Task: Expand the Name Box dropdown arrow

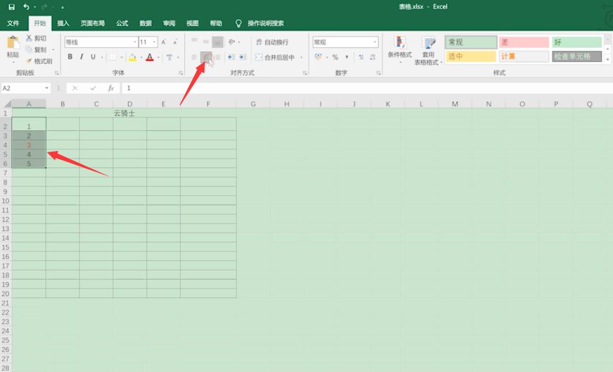Action: [x=47, y=88]
